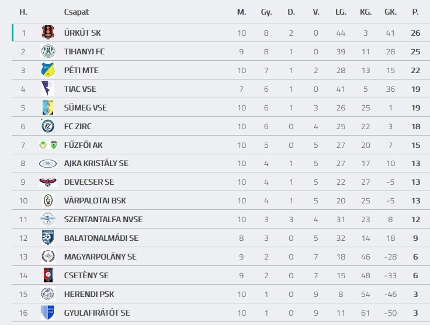Click the Péti MTE club badge
This screenshot has height=325, width=430.
47,70
